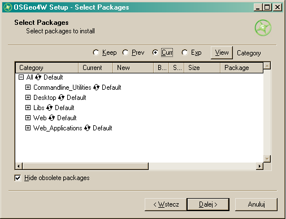Click the Size column header

[202, 68]
